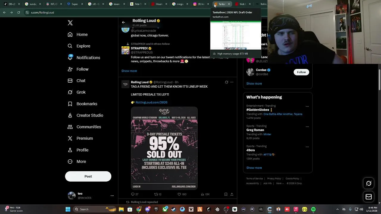Open Notifications in the sidebar

84,58
